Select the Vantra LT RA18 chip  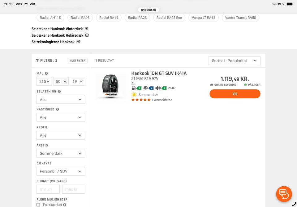[204, 18]
